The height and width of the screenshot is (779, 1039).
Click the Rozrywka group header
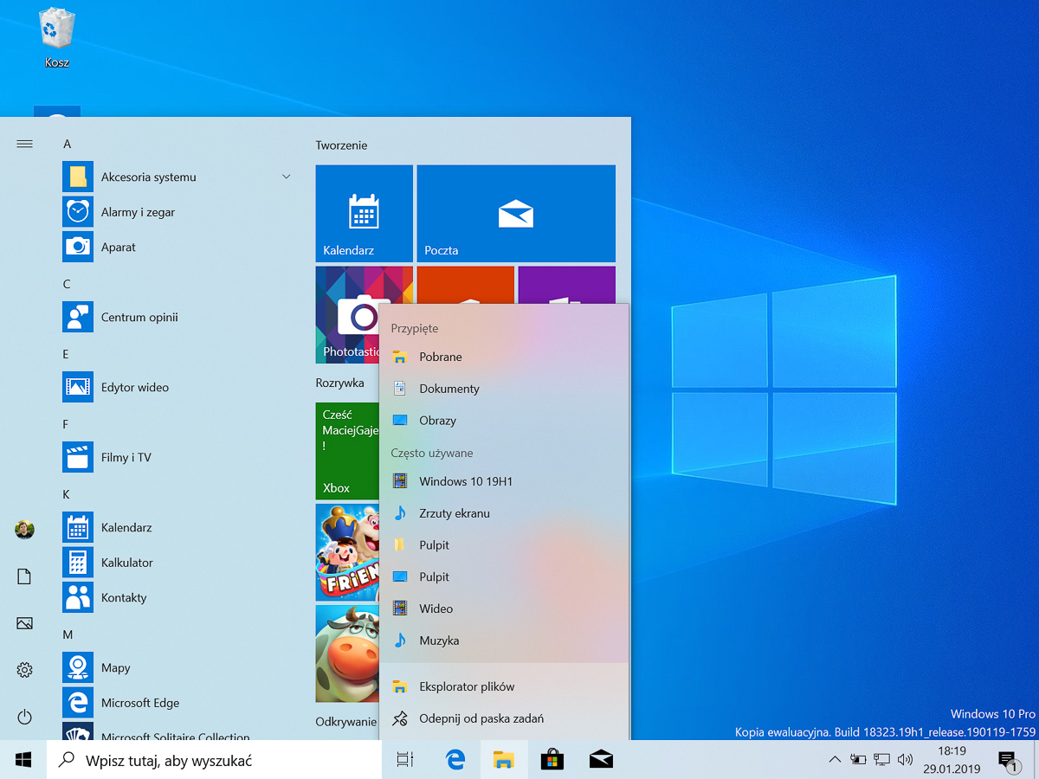click(339, 383)
